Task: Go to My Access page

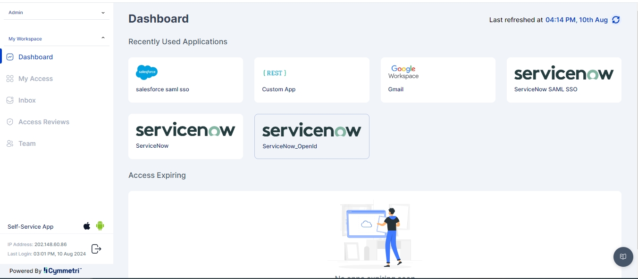Action: point(35,79)
